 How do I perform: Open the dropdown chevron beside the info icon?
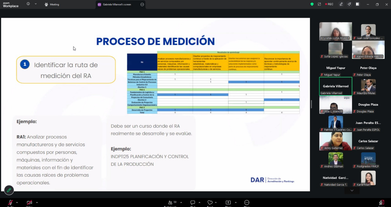coord(35,4)
